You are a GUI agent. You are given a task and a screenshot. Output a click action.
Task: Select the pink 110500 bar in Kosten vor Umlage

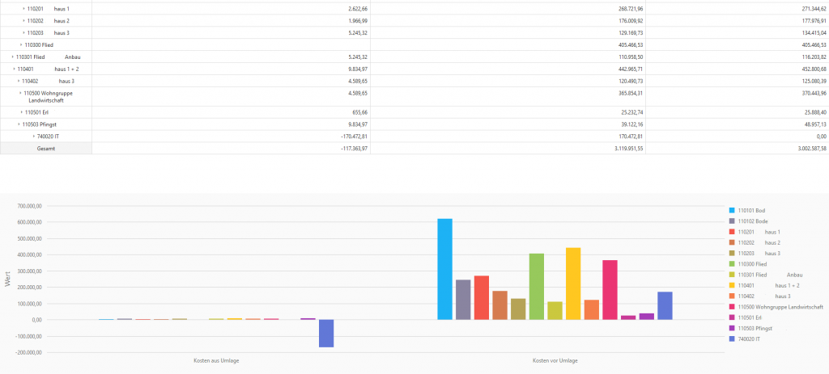click(610, 289)
